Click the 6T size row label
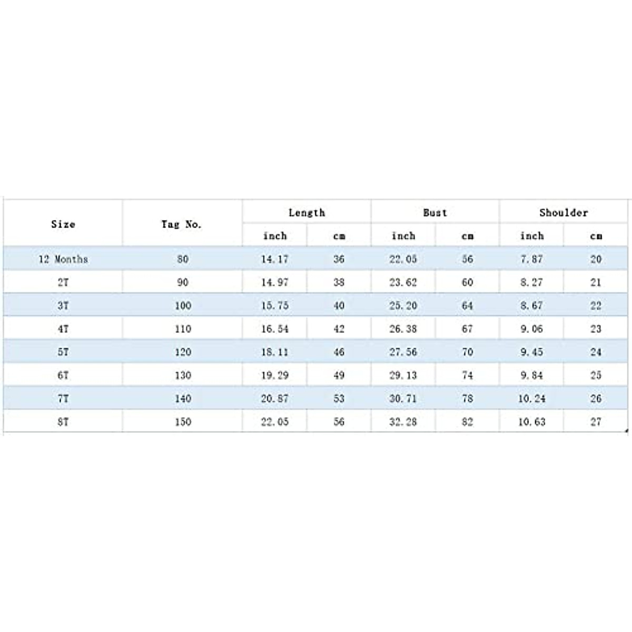Image resolution: width=632 pixels, height=632 pixels. coord(63,375)
